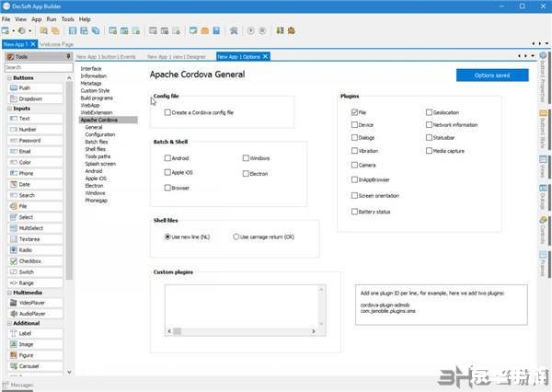
Task: Collapse the Inputs tool group
Action: 9,109
